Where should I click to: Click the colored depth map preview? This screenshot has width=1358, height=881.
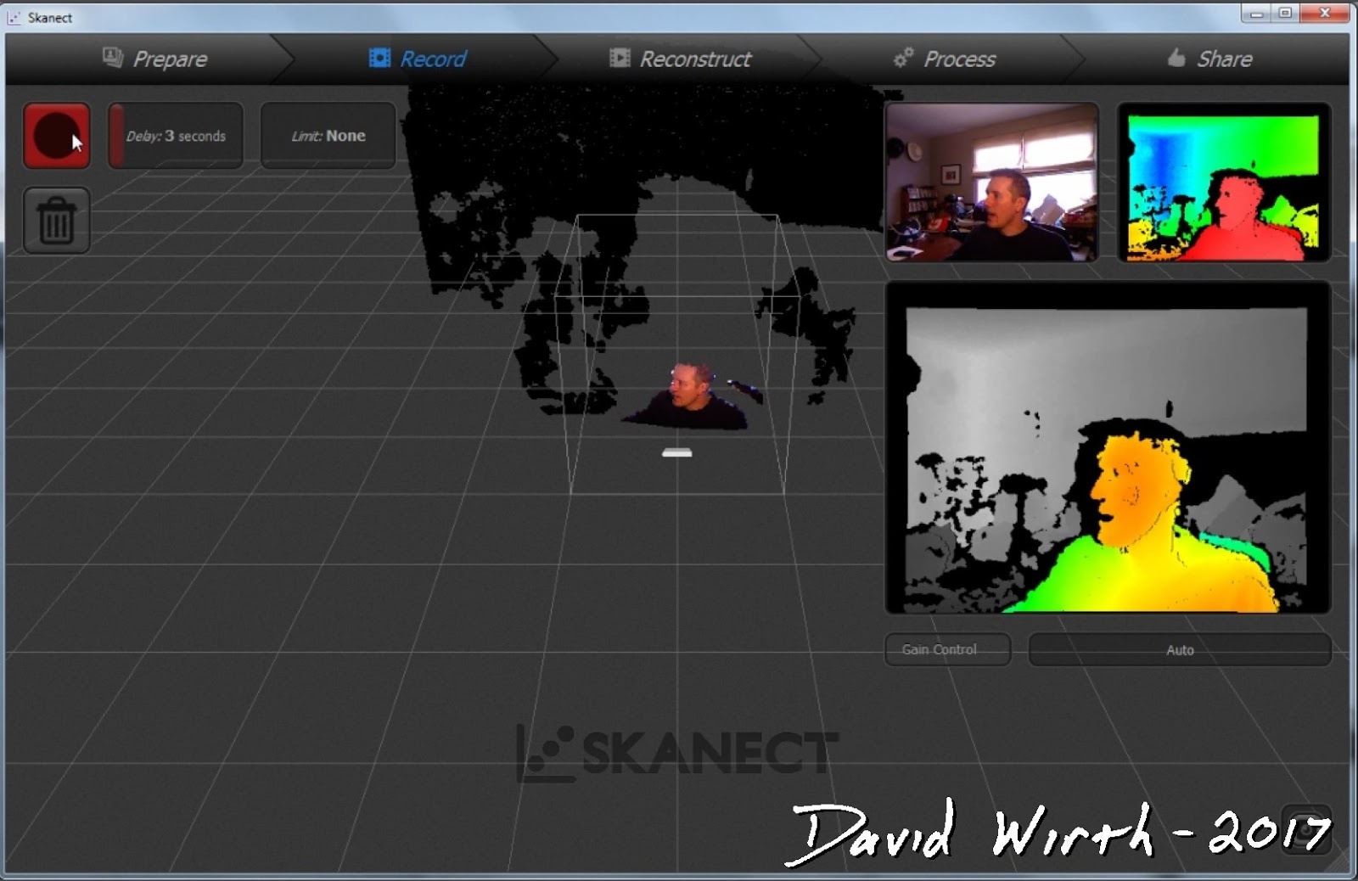pyautogui.click(x=1222, y=182)
